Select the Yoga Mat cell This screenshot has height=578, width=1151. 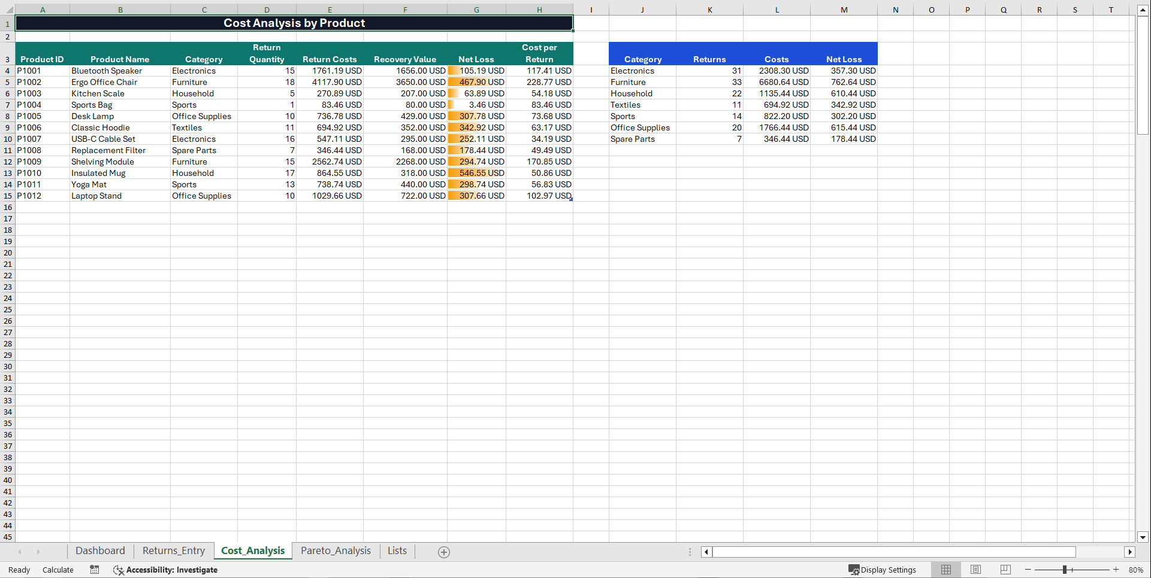(120, 184)
